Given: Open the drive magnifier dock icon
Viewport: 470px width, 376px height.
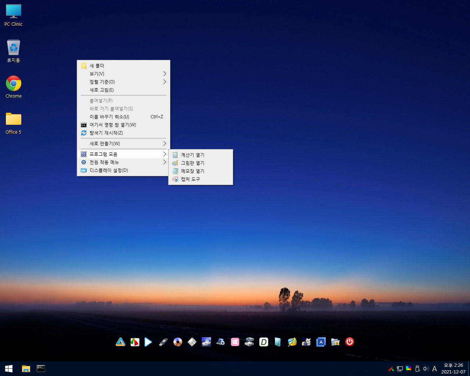Looking at the screenshot, I should click(206, 342).
